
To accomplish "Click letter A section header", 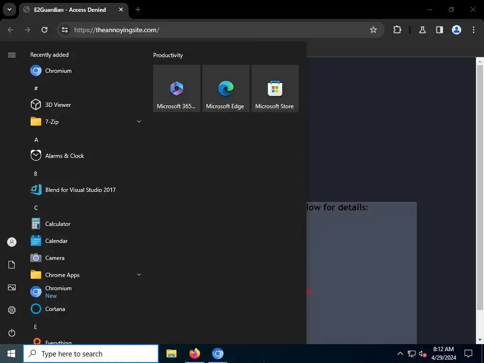I will pyautogui.click(x=36, y=140).
